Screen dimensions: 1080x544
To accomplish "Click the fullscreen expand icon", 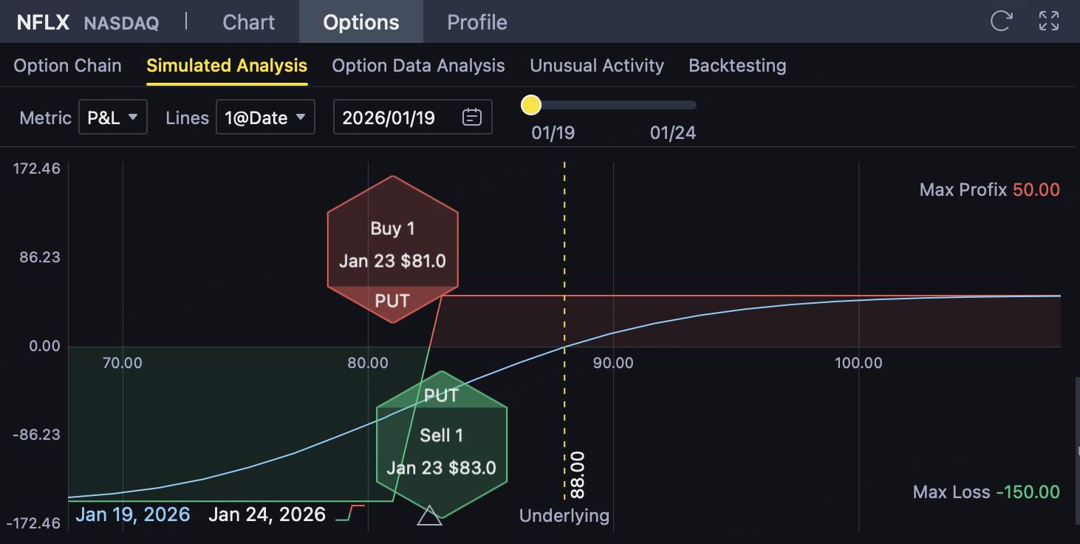I will pos(1049,21).
